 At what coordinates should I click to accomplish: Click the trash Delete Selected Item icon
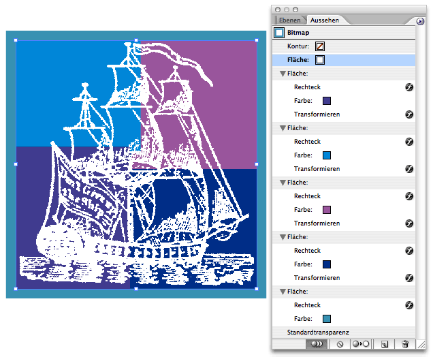pos(405,344)
